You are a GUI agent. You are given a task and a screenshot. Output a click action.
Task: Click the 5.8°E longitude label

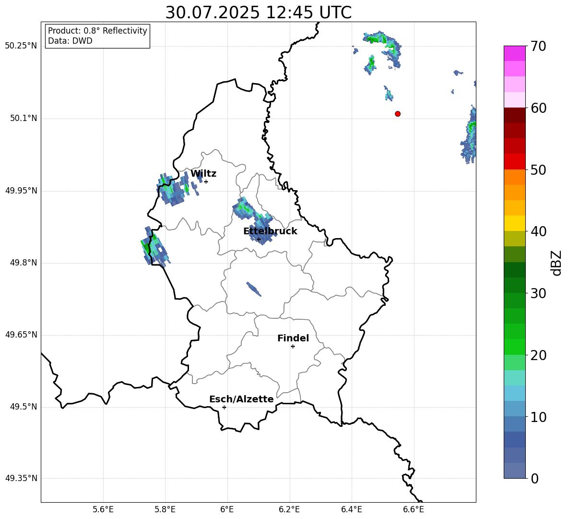pyautogui.click(x=165, y=509)
